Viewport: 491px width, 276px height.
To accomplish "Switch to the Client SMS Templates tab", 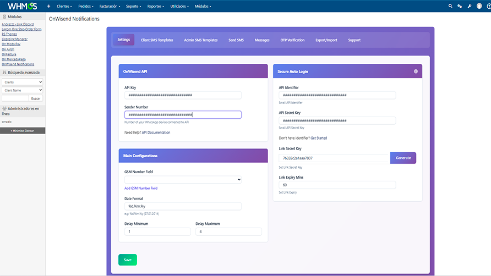I will pos(157,40).
